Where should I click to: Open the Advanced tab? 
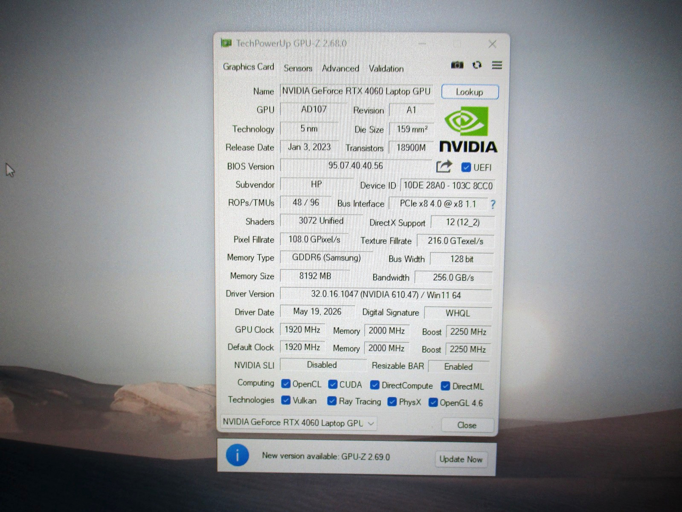point(340,68)
